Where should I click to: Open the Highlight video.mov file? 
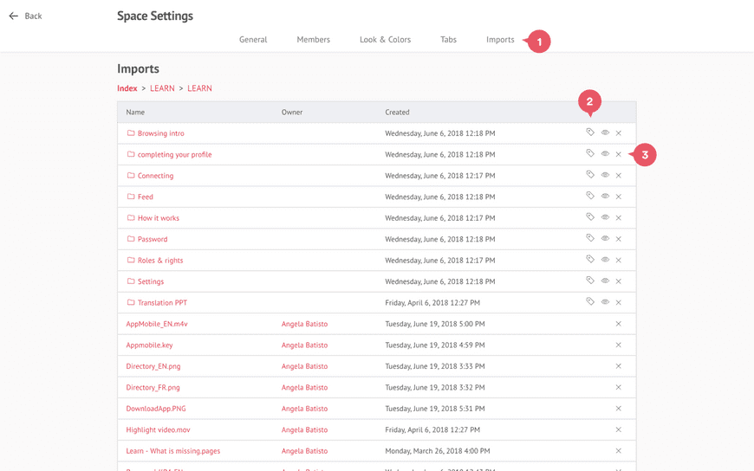coord(158,429)
